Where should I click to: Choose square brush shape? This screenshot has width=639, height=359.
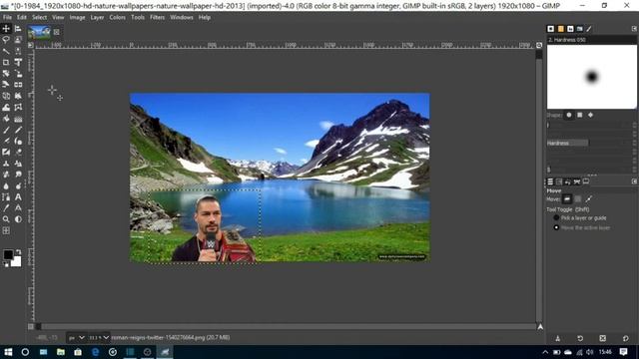pos(580,115)
